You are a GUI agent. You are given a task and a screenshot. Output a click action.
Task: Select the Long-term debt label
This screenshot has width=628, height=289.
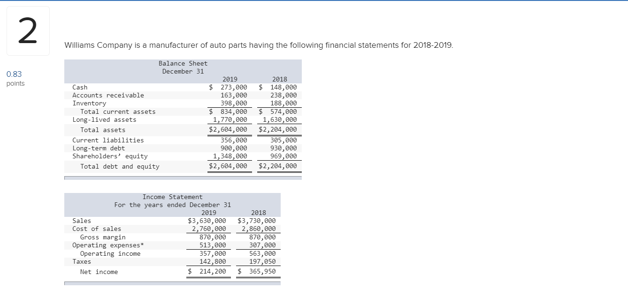point(99,148)
